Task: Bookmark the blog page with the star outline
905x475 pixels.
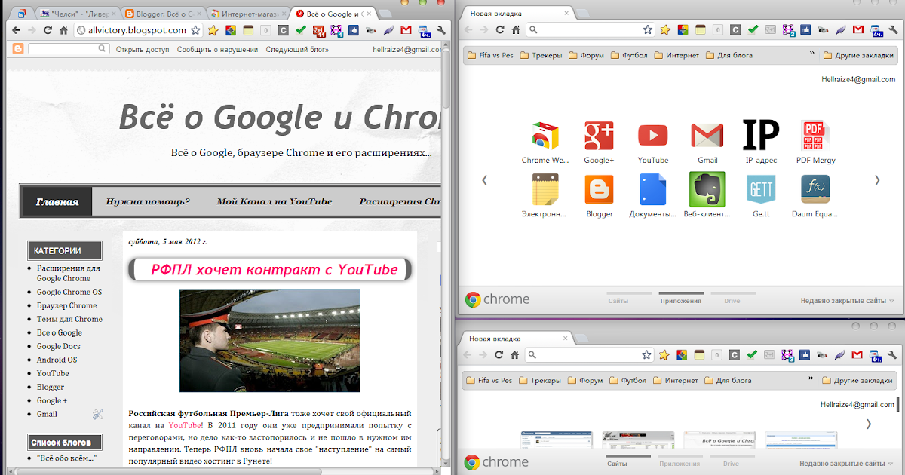Action: coord(195,30)
